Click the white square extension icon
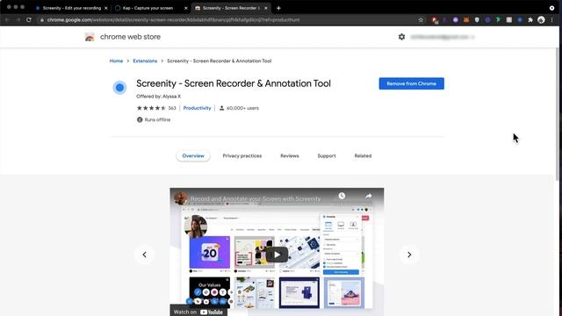The width and height of the screenshot is (562, 316). 509,20
